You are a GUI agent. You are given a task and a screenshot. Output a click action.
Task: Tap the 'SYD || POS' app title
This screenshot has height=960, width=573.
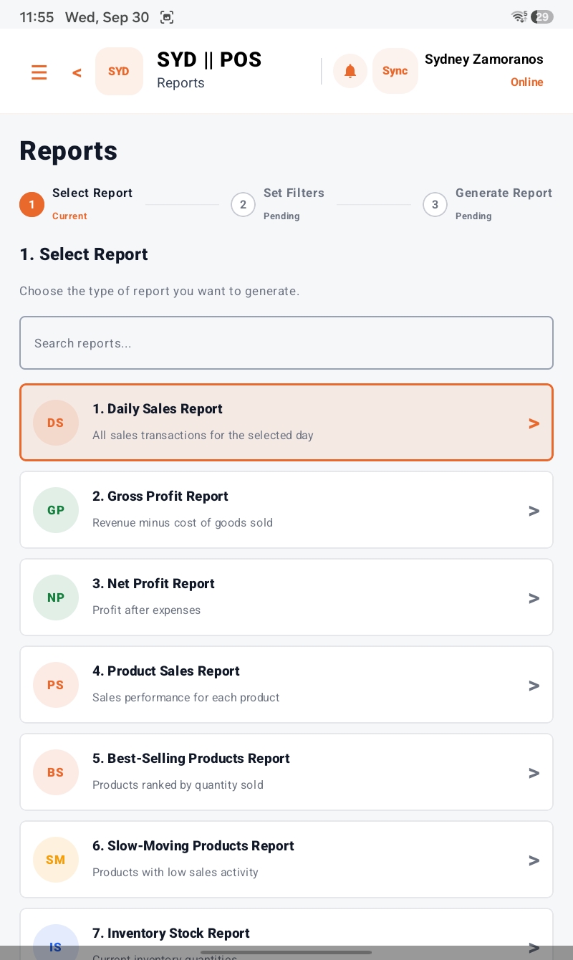[209, 59]
